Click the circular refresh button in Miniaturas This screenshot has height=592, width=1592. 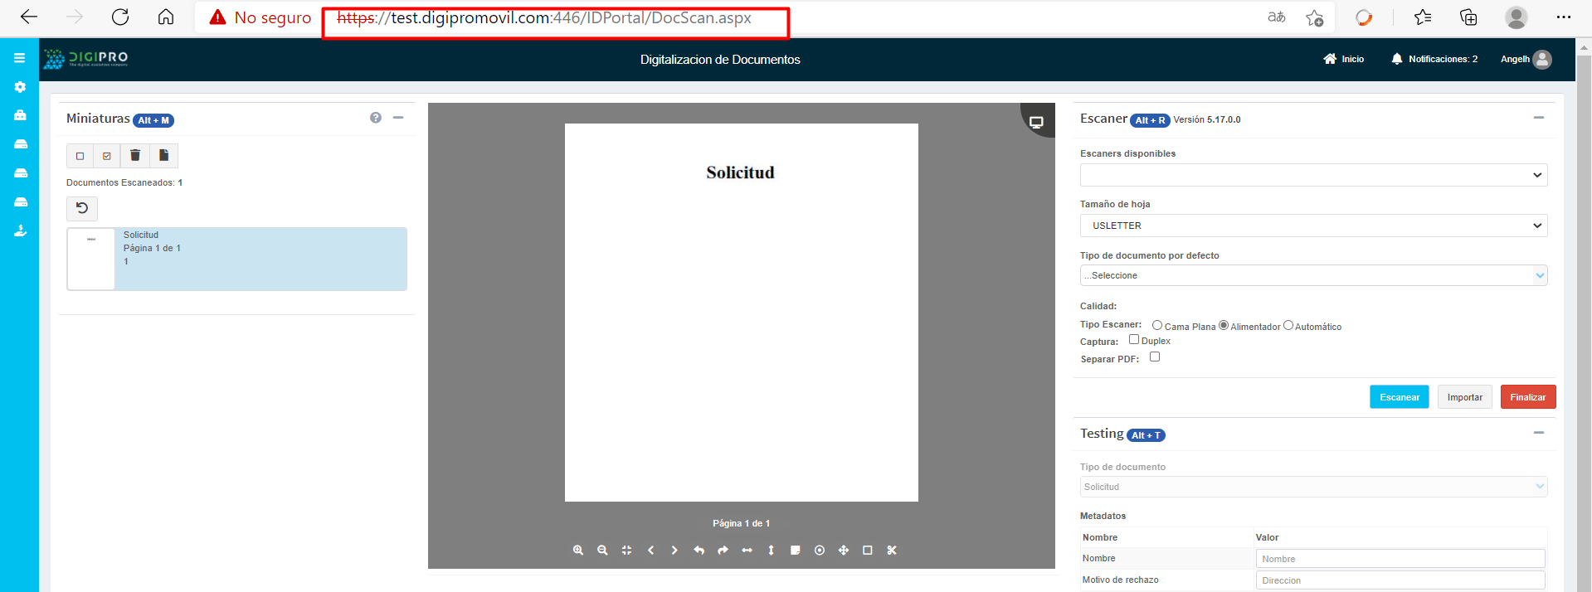click(x=82, y=208)
